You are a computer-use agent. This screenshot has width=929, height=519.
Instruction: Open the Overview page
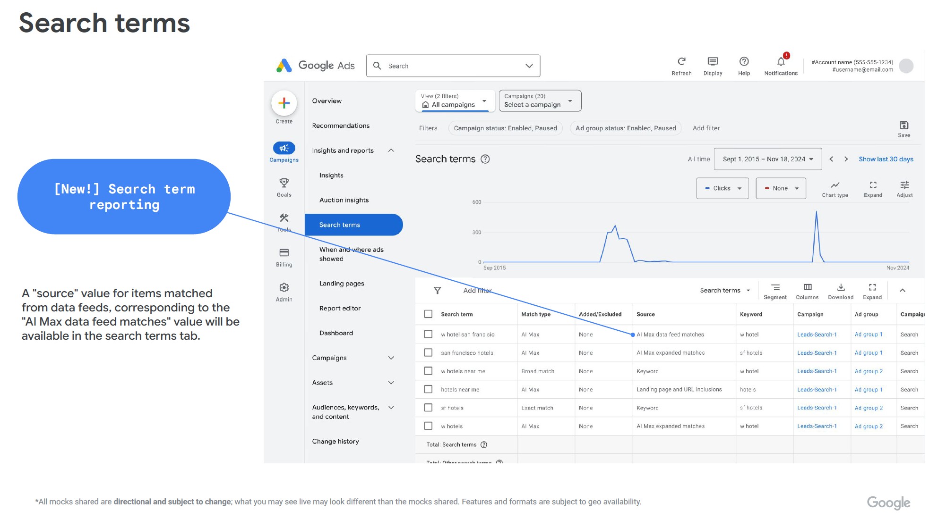[327, 101]
